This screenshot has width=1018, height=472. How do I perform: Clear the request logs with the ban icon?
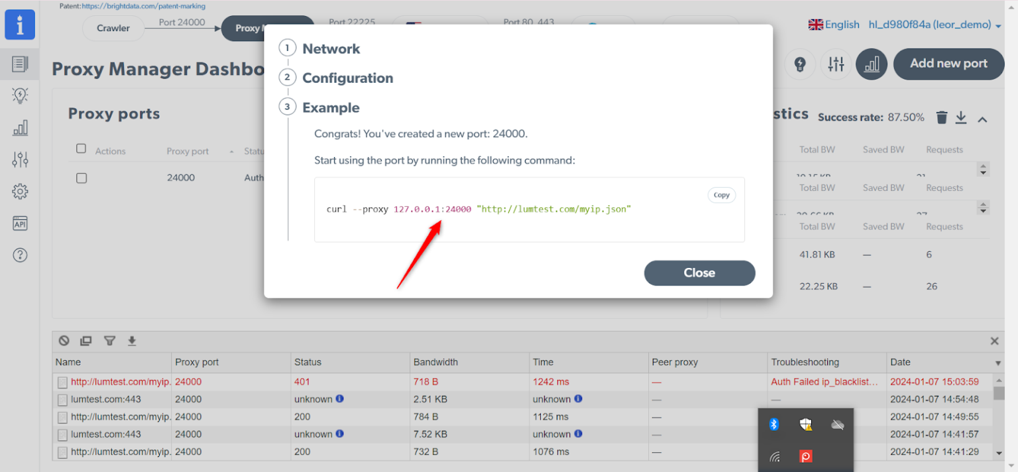(x=64, y=341)
